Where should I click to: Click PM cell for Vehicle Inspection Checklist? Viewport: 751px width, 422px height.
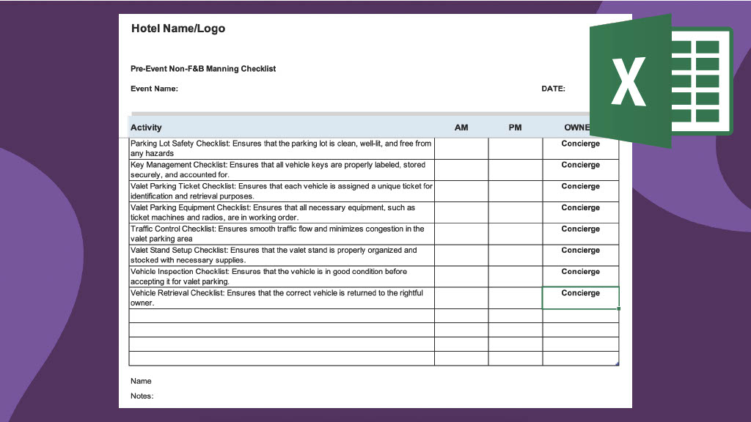pos(516,276)
